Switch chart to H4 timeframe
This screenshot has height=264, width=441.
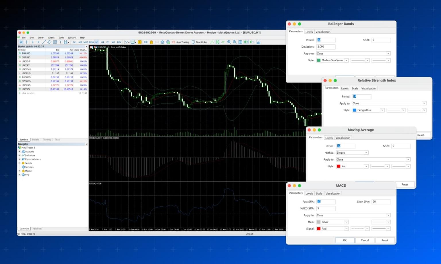(x=102, y=42)
